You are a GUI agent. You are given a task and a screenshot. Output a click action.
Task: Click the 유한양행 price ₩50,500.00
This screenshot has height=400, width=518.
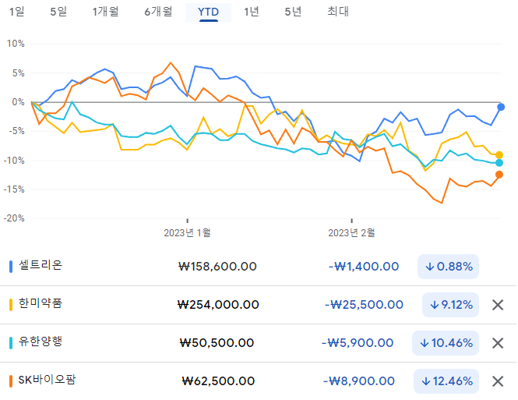point(217,343)
